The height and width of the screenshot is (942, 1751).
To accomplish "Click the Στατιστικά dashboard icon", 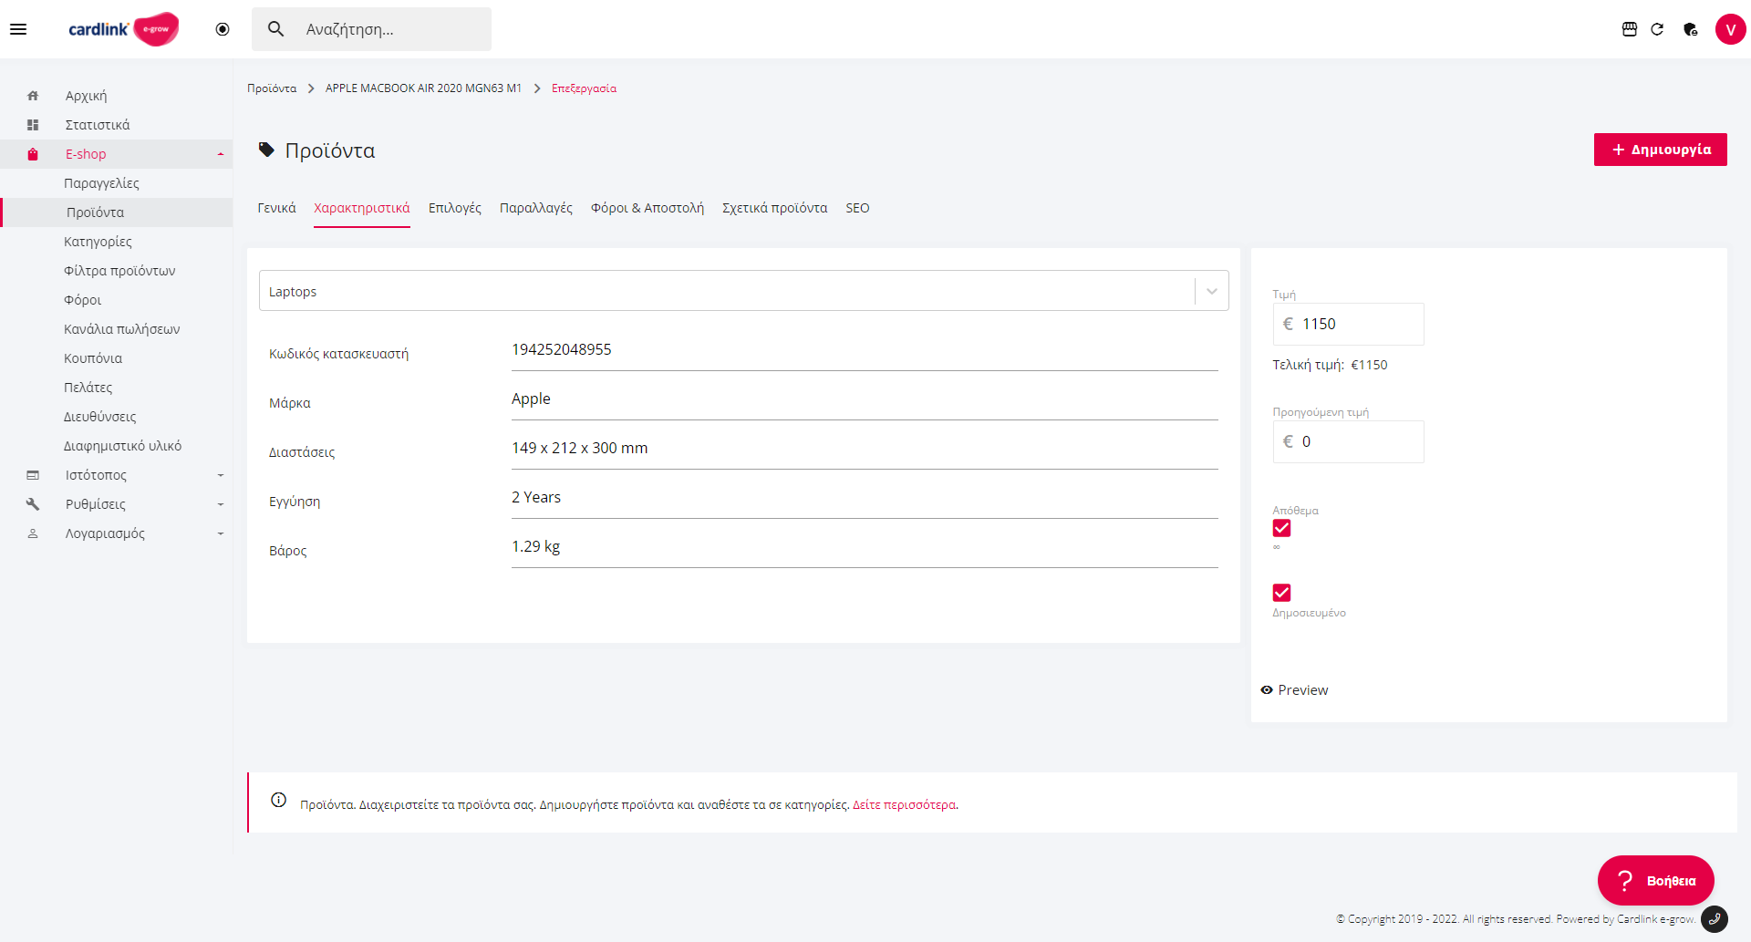I will pyautogui.click(x=33, y=125).
